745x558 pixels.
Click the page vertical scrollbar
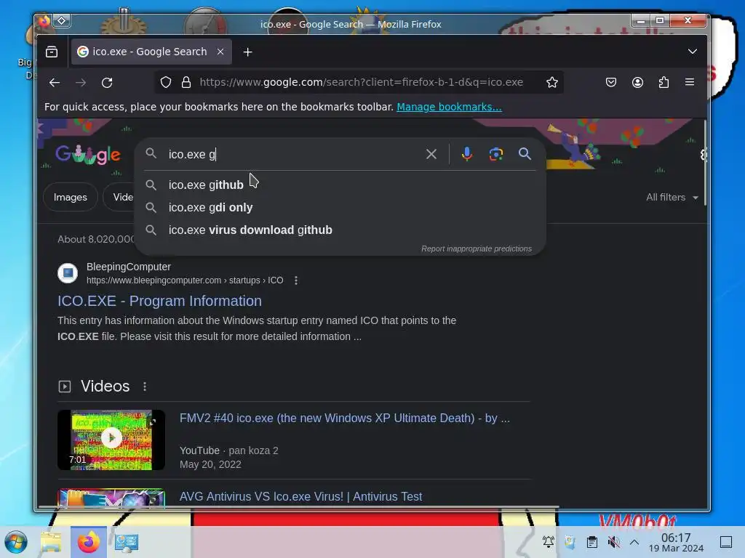point(704,163)
